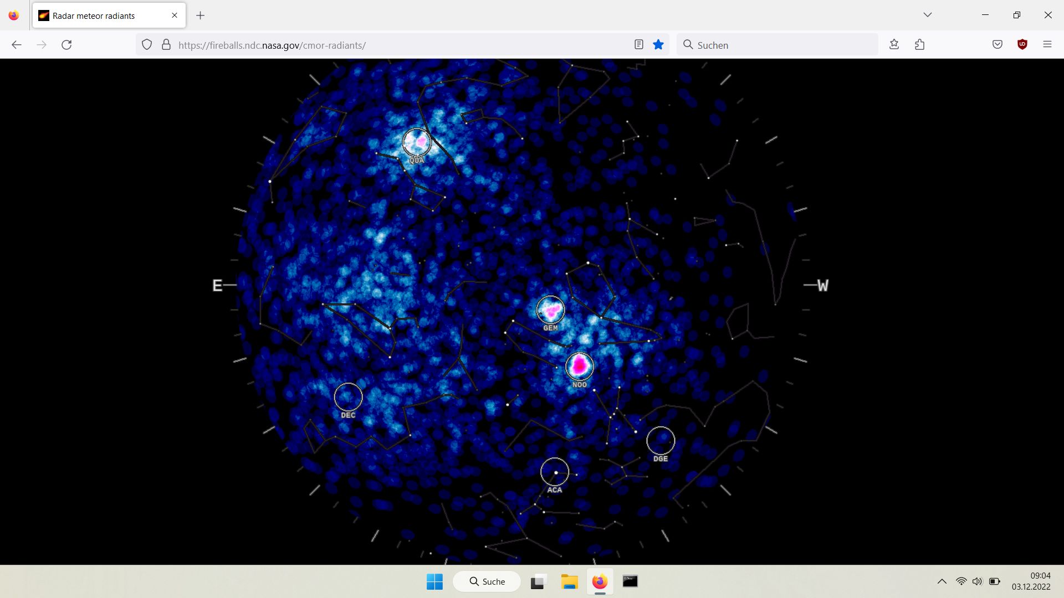Open the extensions puzzle icon
The image size is (1064, 598).
tap(920, 45)
